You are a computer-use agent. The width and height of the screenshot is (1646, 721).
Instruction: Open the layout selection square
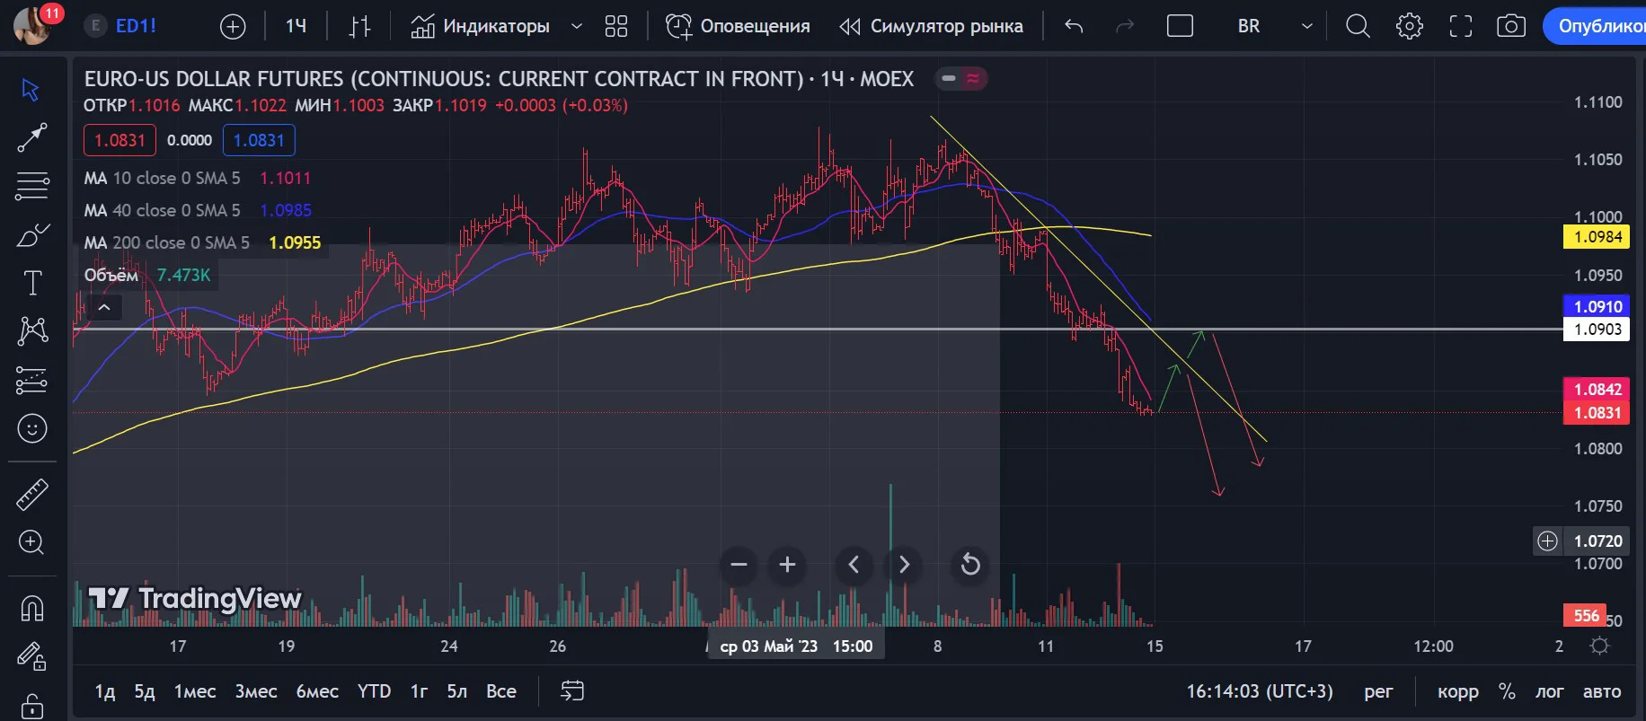pyautogui.click(x=1180, y=26)
